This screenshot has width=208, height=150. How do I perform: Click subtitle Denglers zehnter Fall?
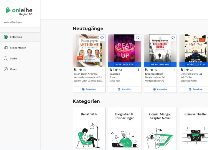click(155, 77)
